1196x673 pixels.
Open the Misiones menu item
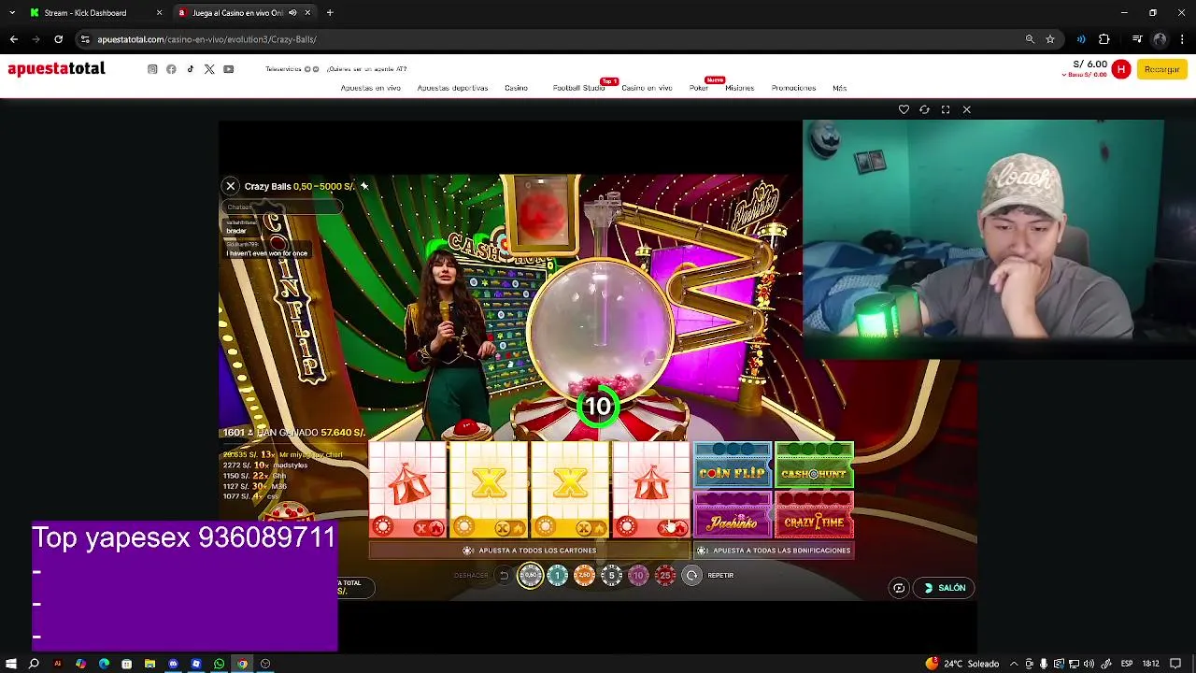pyautogui.click(x=739, y=88)
